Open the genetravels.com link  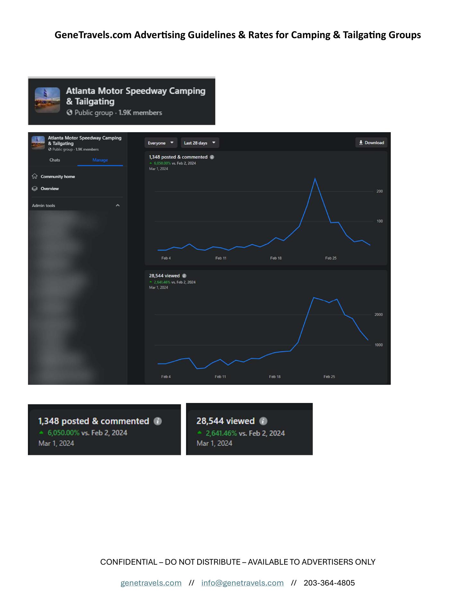click(151, 583)
